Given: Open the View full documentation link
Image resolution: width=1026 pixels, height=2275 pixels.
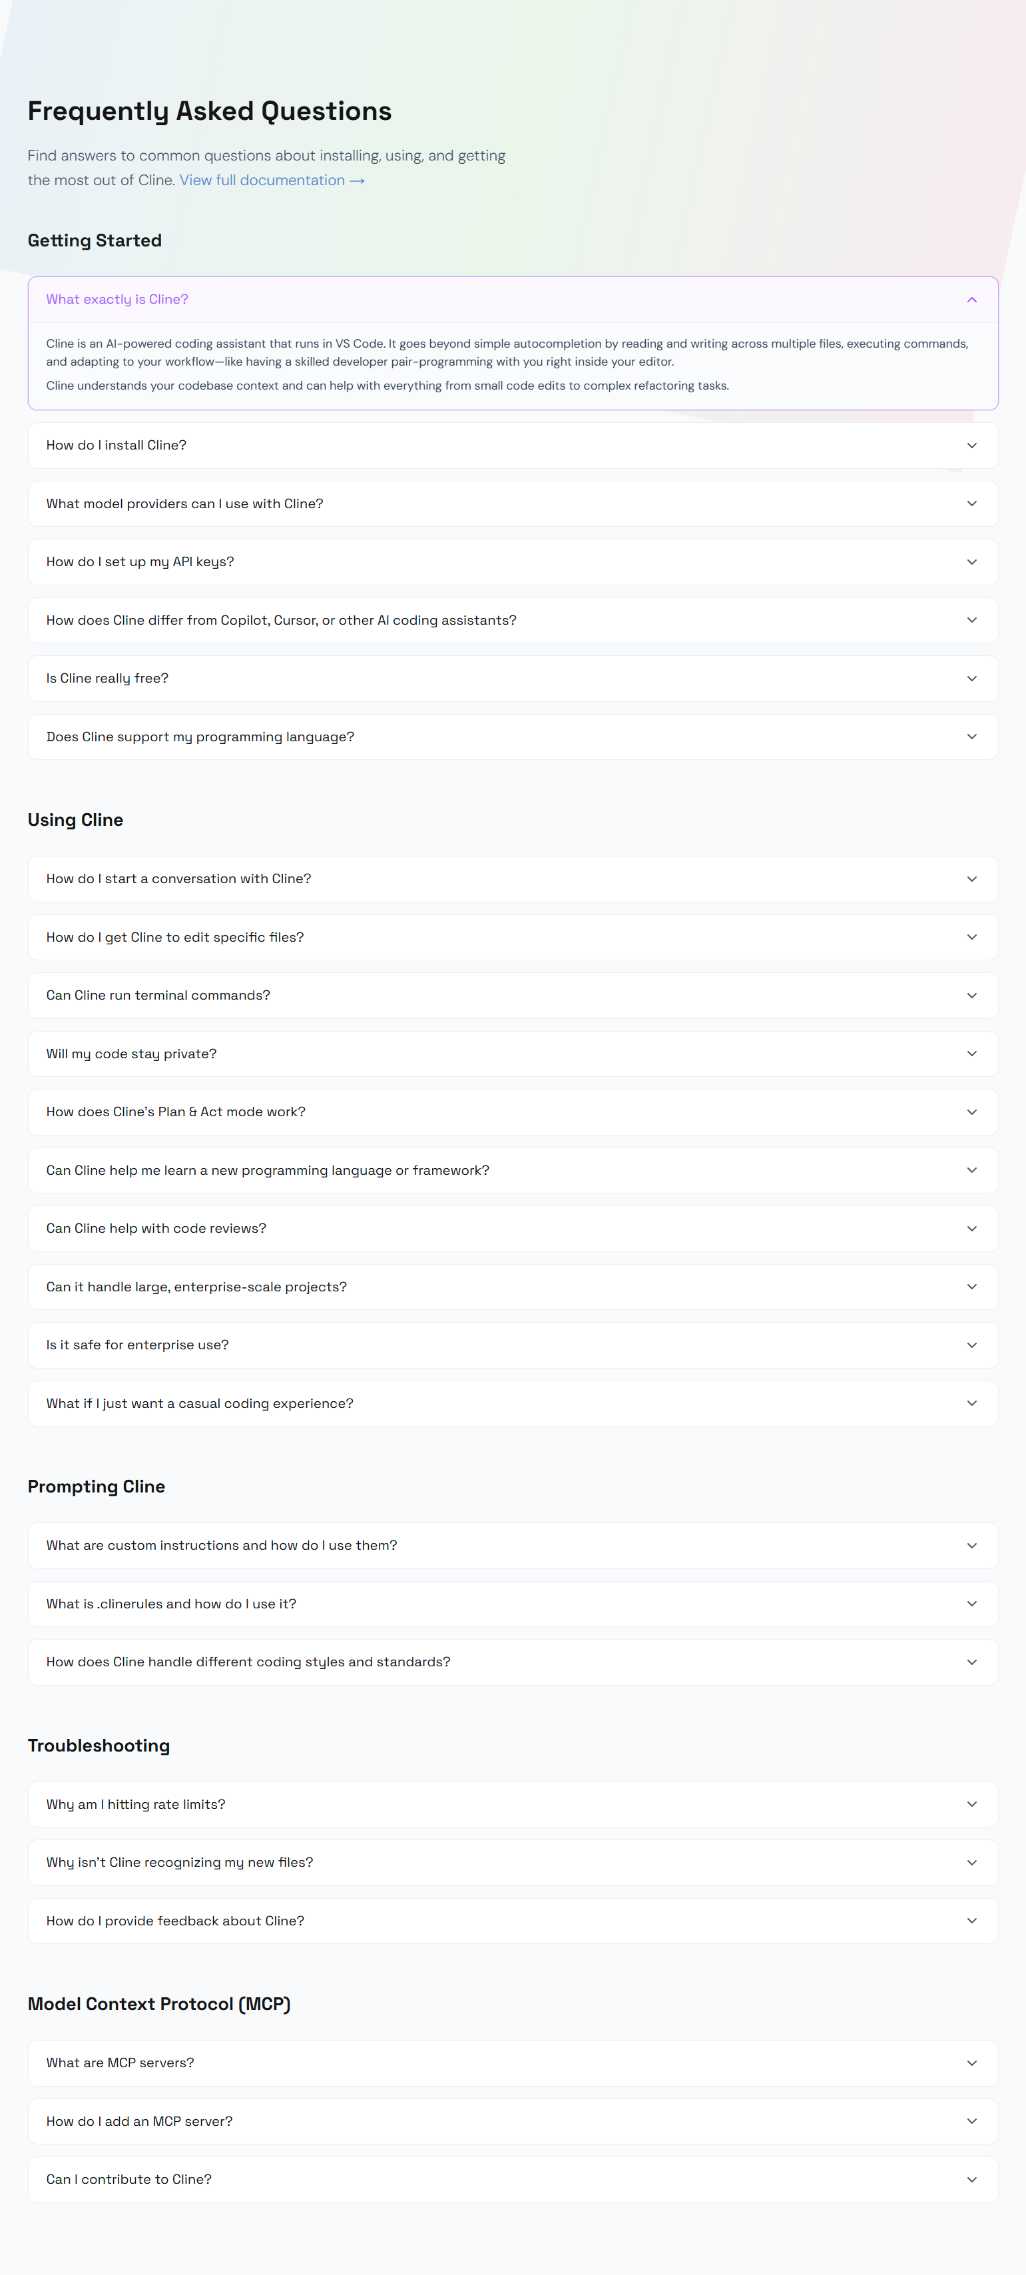Looking at the screenshot, I should pos(272,180).
